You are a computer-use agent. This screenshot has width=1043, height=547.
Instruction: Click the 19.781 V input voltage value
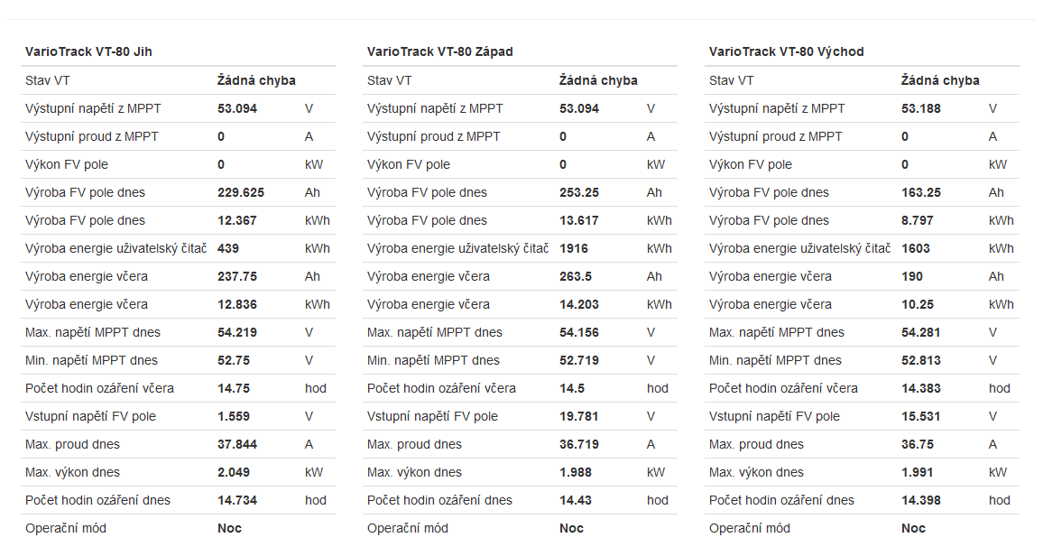pyautogui.click(x=579, y=416)
